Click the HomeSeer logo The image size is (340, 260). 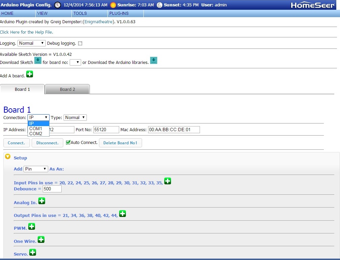[x=312, y=5]
